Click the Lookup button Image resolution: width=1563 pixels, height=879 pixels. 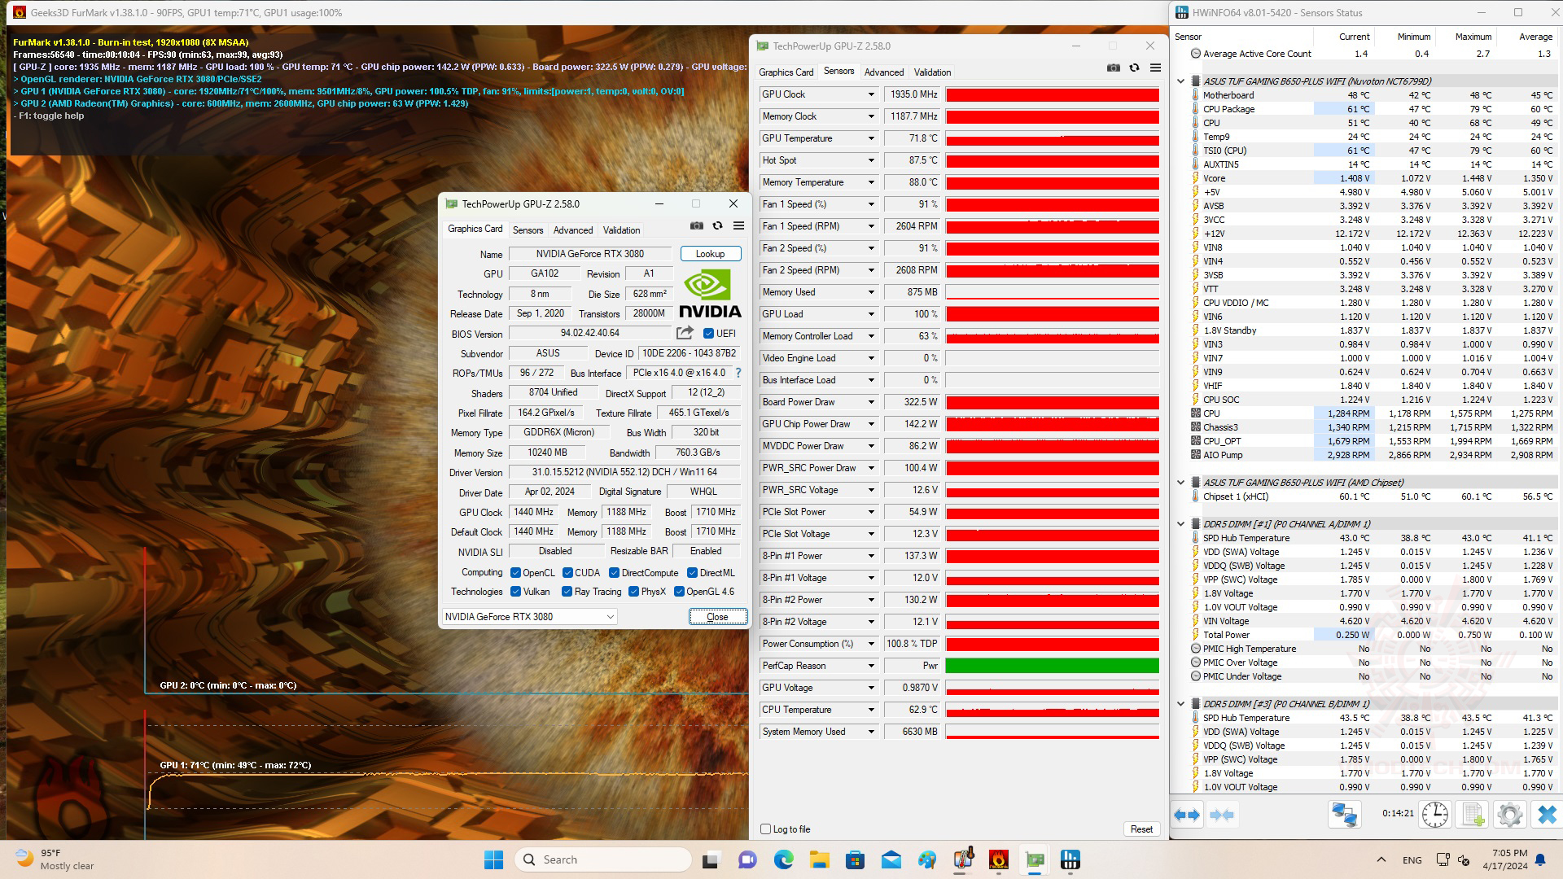(x=710, y=254)
